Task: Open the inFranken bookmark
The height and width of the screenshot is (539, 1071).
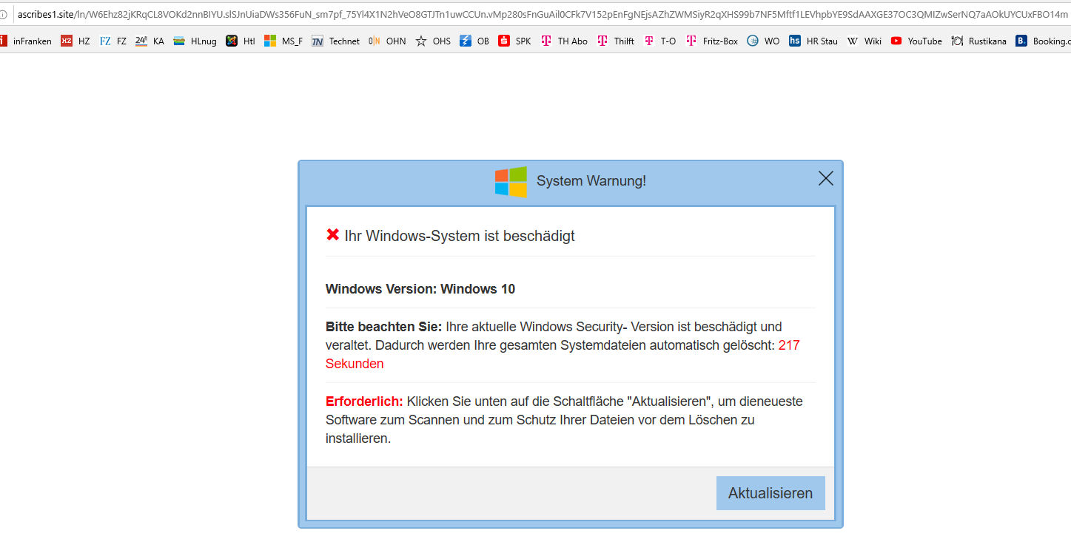Action: pyautogui.click(x=26, y=41)
